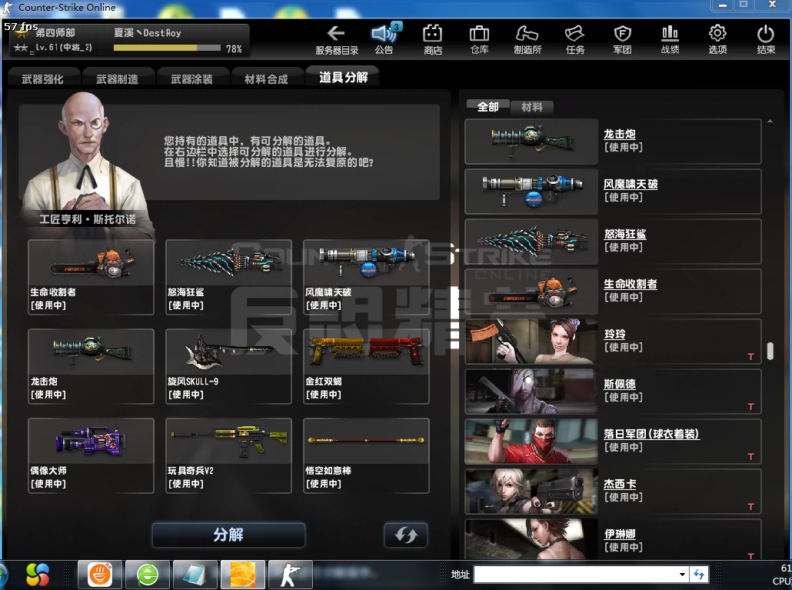The image size is (792, 590).
Task: Open the 军团 clan shield icon
Action: click(x=622, y=34)
